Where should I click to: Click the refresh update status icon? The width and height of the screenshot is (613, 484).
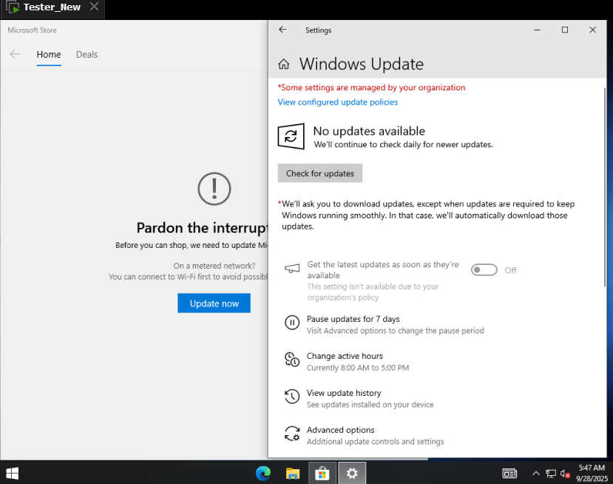(291, 136)
